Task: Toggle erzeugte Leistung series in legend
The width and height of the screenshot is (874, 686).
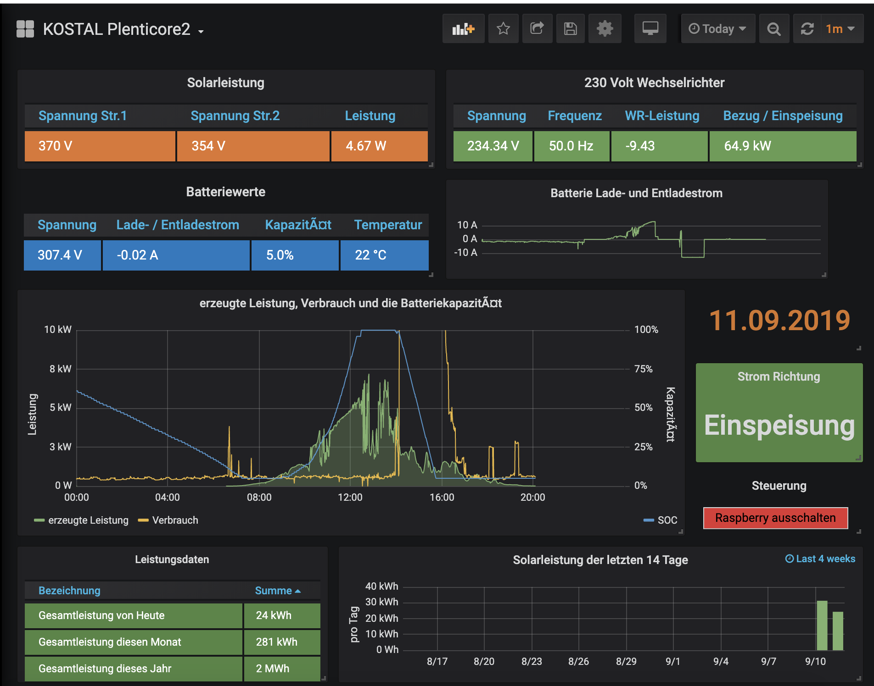Action: click(88, 520)
